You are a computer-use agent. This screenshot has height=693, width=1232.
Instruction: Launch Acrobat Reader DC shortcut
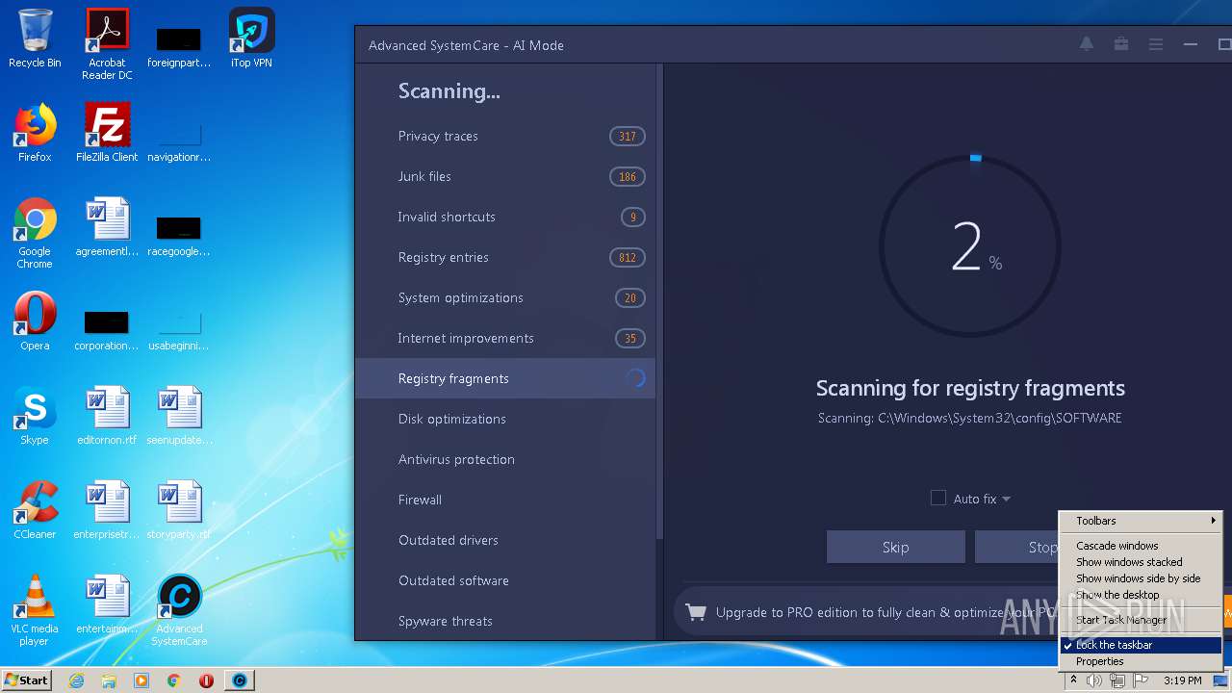(x=107, y=44)
